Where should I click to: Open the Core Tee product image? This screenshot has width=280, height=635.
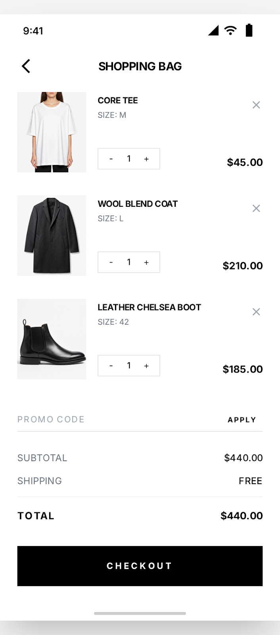pos(52,132)
